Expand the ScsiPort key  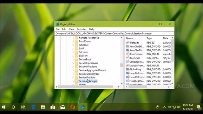click(x=73, y=56)
